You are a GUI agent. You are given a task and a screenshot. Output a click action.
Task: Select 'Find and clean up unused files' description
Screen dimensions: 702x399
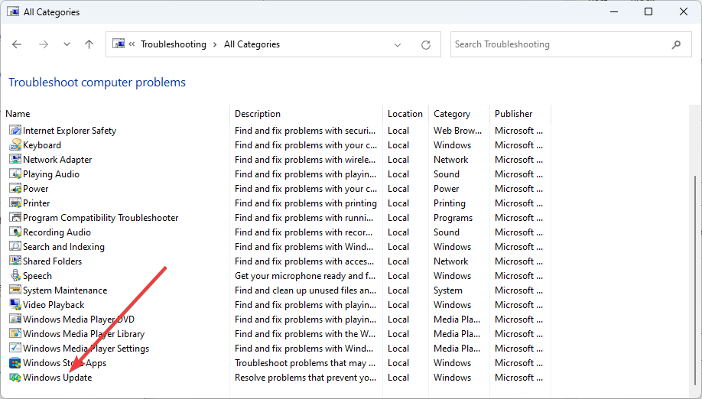[305, 290]
